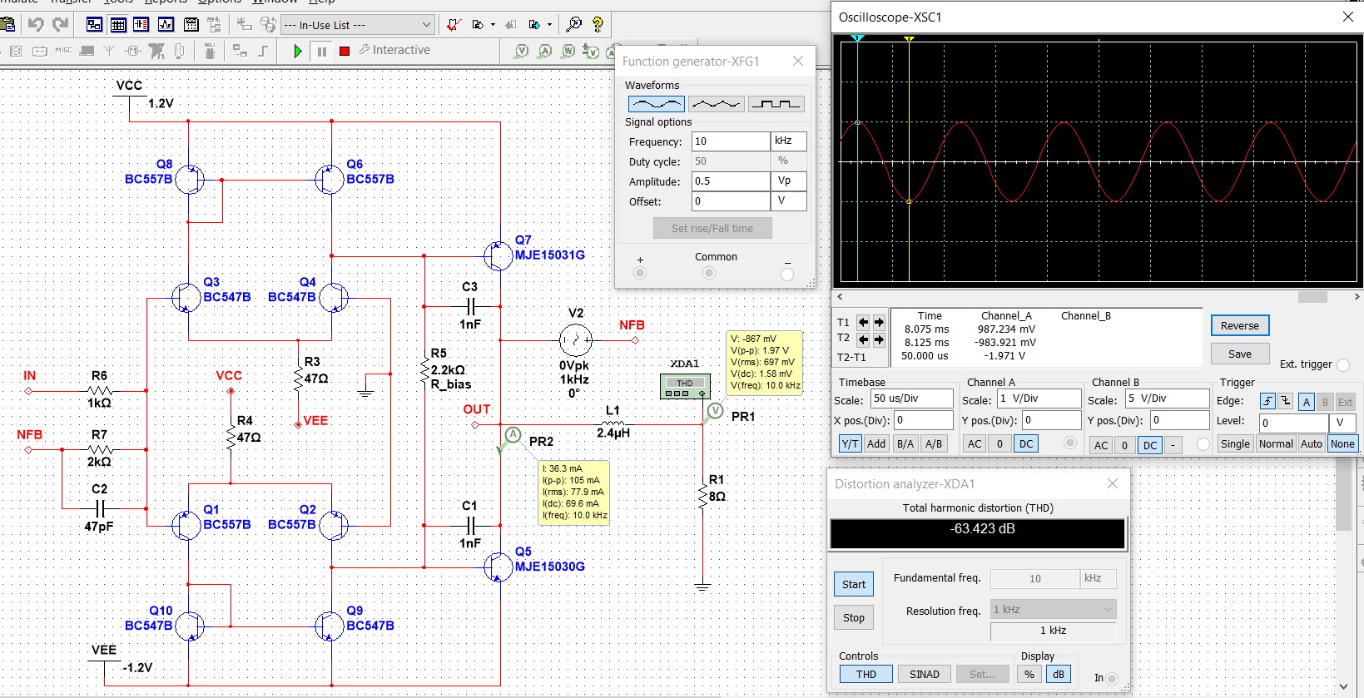The image size is (1364, 698).
Task: Place electromechanical motor component icon
Action: (133, 51)
